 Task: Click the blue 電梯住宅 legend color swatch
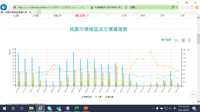point(82,97)
